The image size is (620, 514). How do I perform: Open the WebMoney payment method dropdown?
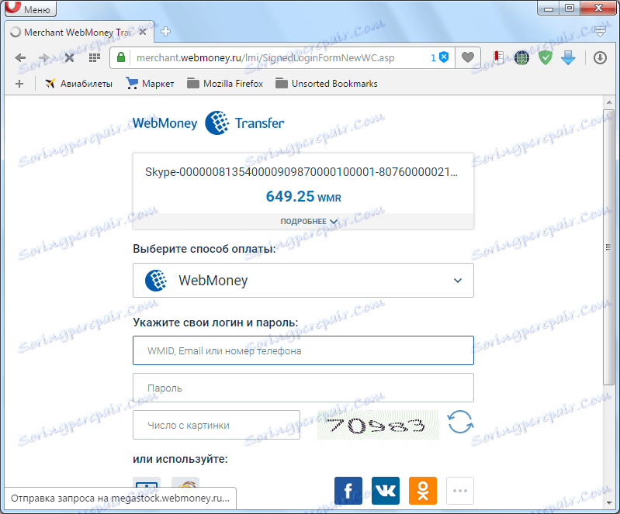tap(303, 280)
